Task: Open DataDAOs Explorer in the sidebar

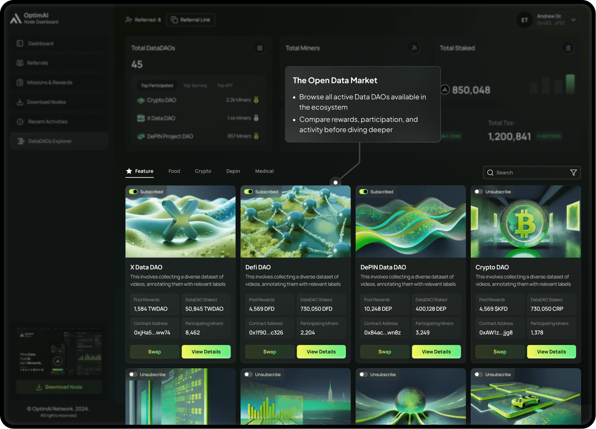Action: tap(49, 141)
